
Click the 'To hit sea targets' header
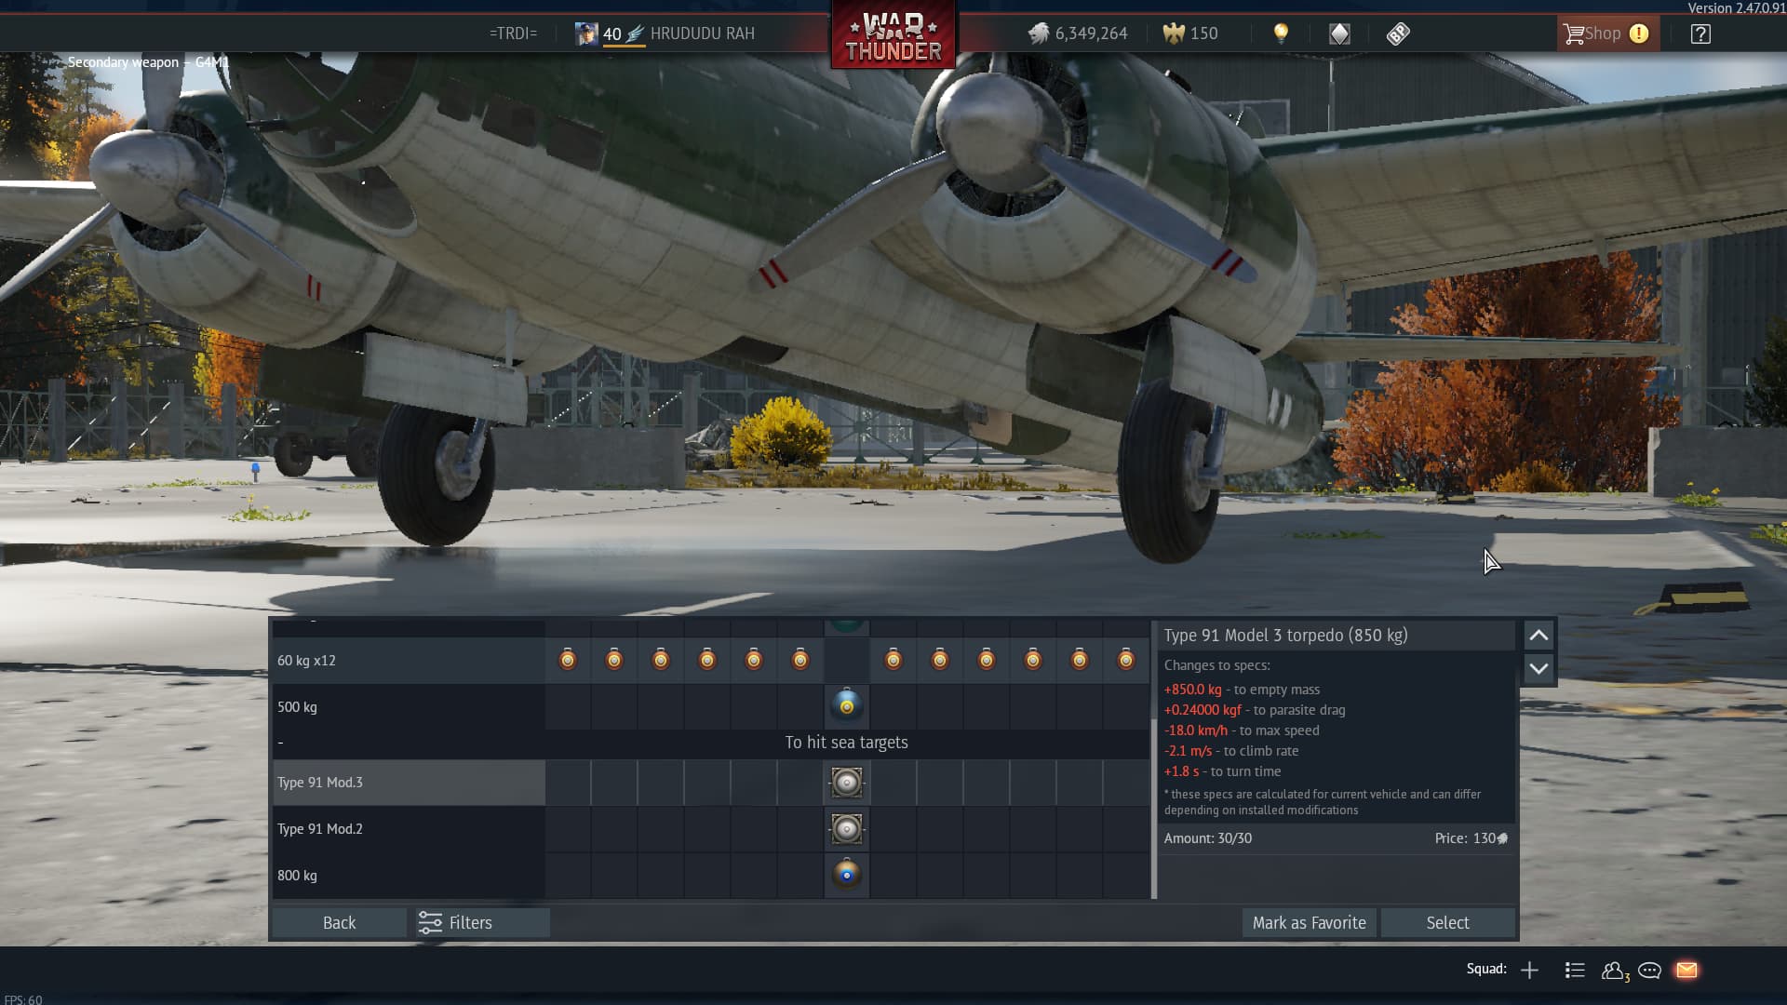pyautogui.click(x=846, y=743)
